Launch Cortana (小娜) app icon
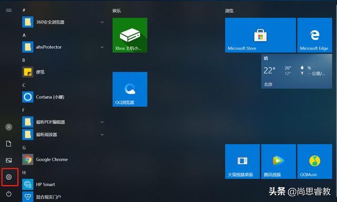 click(28, 97)
